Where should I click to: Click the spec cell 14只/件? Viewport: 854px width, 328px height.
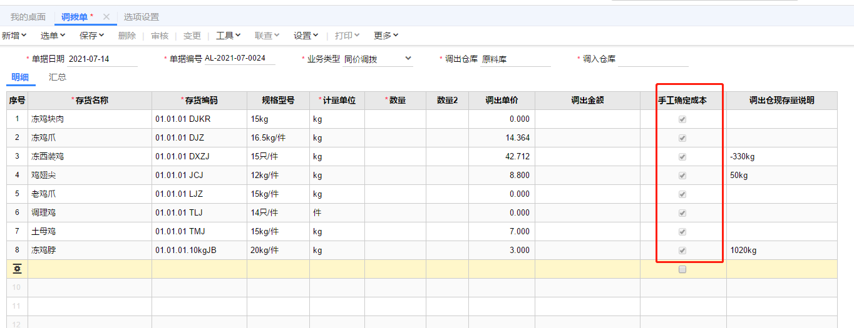(279, 213)
